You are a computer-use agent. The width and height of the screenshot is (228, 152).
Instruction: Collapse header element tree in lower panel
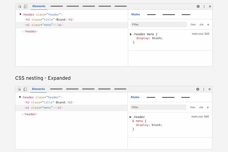[x=20, y=97]
